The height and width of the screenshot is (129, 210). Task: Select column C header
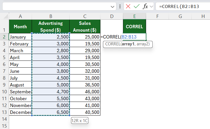tap(85, 16)
